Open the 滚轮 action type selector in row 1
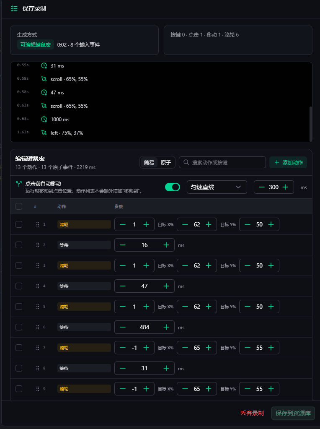Viewport: 320px width, 429px height. pyautogui.click(x=84, y=224)
